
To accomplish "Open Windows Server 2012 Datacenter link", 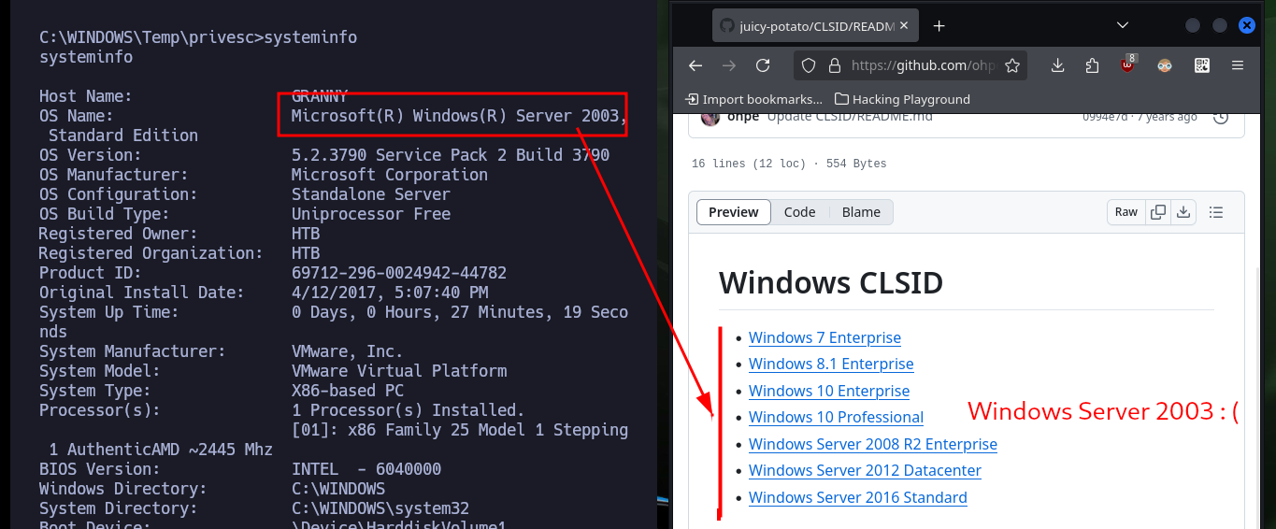I will click(x=865, y=470).
